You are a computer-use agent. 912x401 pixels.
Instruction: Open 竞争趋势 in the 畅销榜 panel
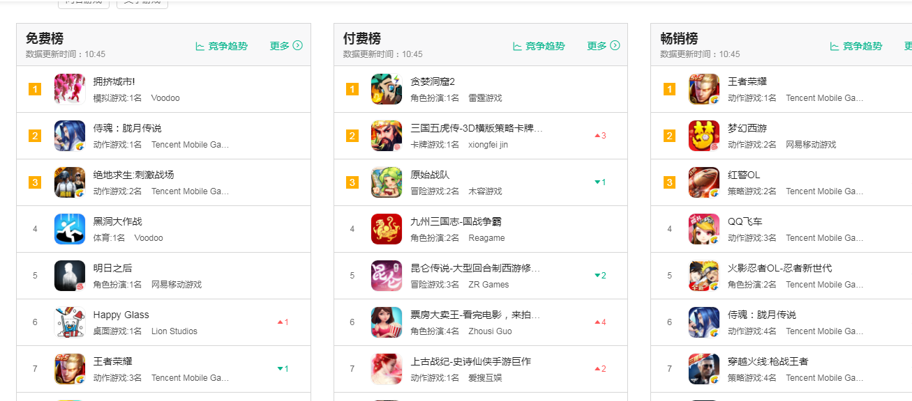(x=856, y=46)
